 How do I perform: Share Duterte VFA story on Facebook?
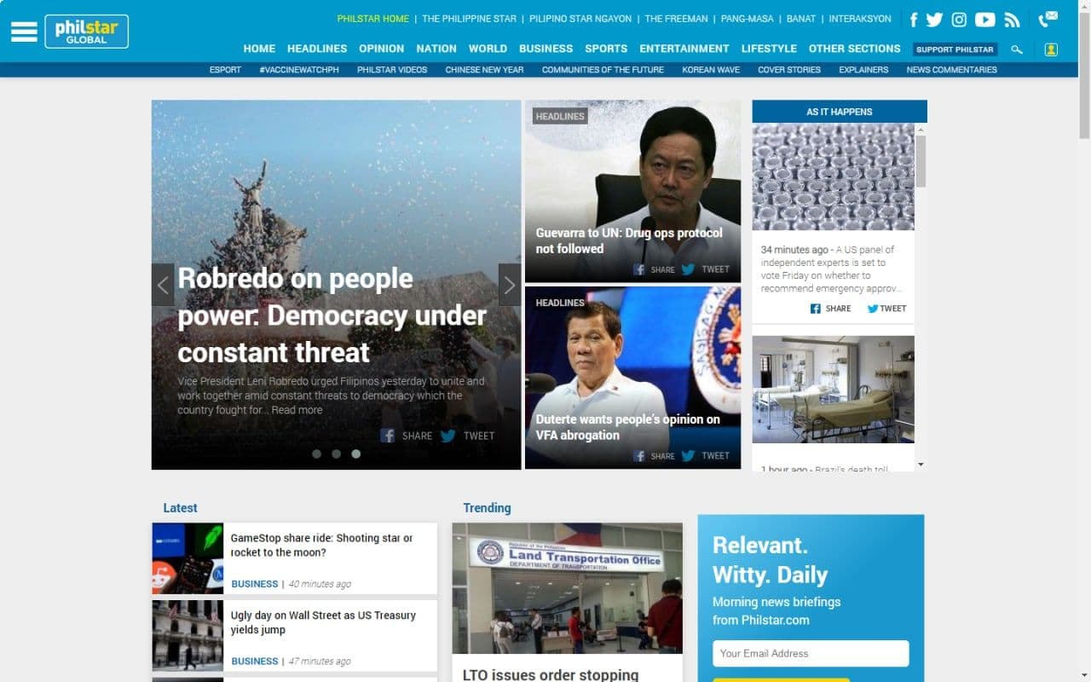pos(654,456)
